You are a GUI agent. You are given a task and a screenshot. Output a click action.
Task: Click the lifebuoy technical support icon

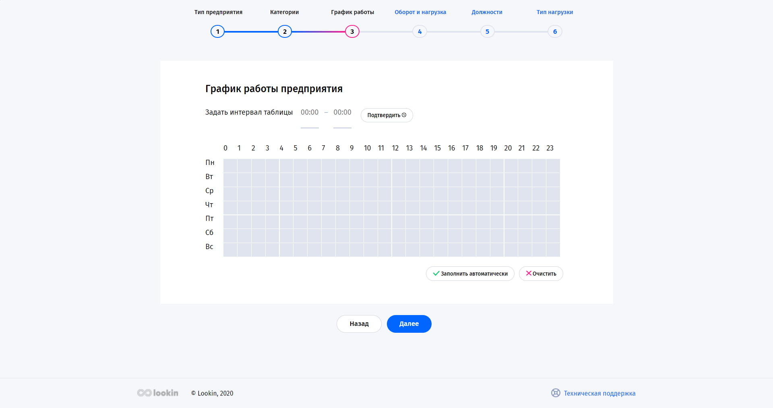click(x=556, y=393)
